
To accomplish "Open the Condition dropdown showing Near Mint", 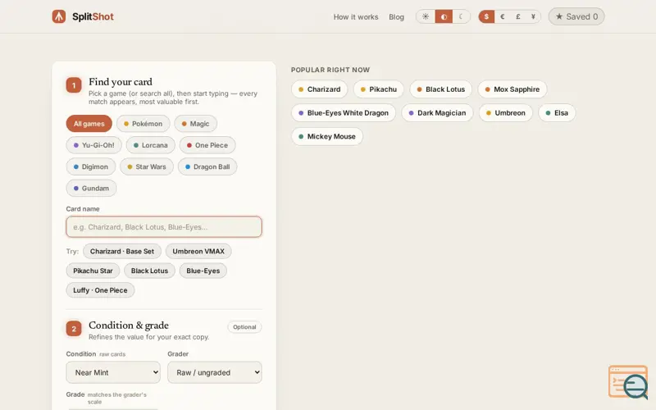I will [113, 372].
